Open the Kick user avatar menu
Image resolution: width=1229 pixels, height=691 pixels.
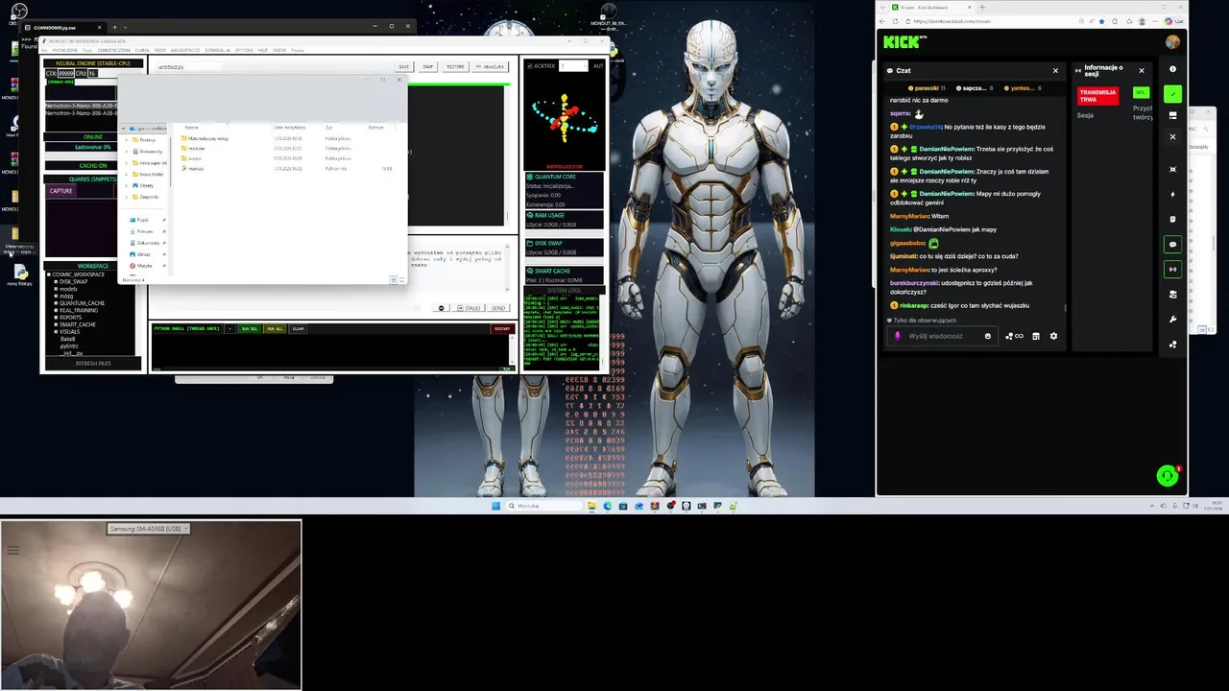(x=1172, y=42)
